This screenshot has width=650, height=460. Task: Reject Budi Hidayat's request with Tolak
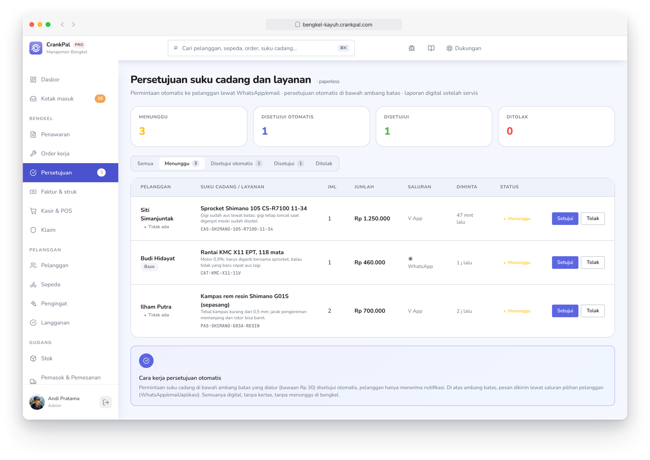coord(593,262)
